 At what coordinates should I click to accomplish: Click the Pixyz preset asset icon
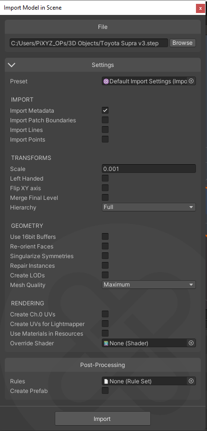pos(106,81)
